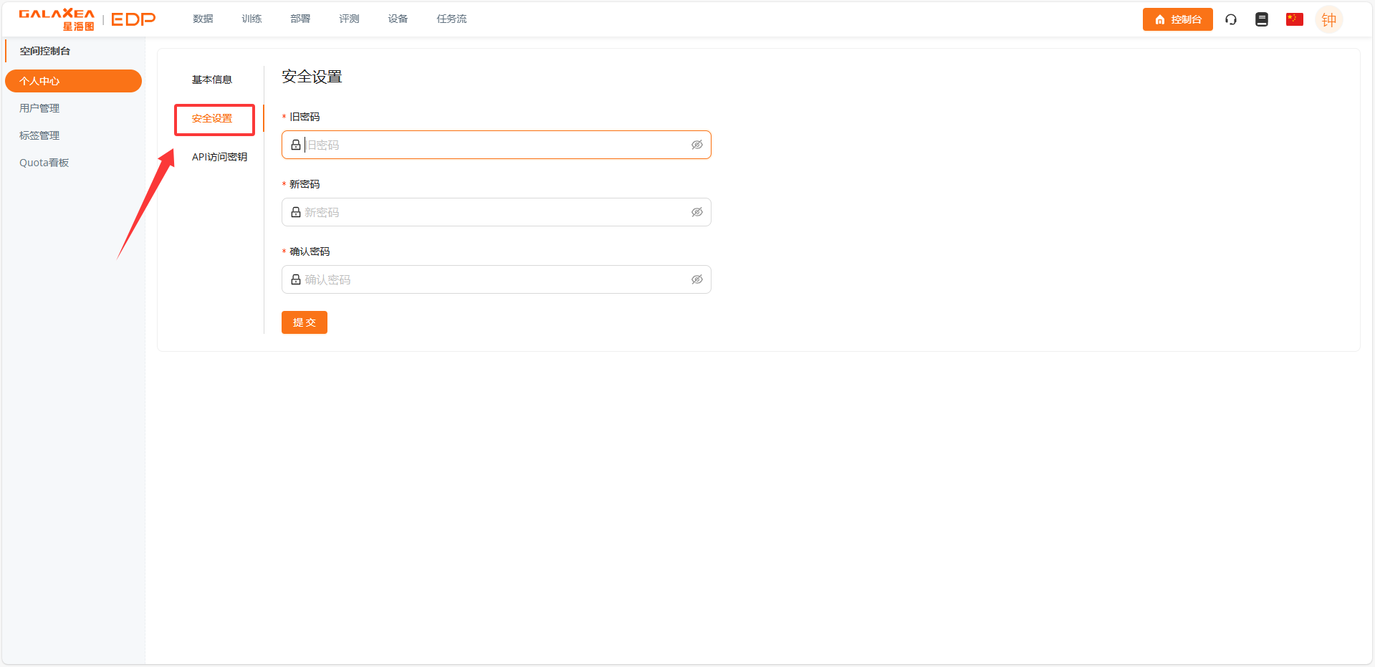Show the old password text
Image resolution: width=1375 pixels, height=667 pixels.
tap(696, 145)
